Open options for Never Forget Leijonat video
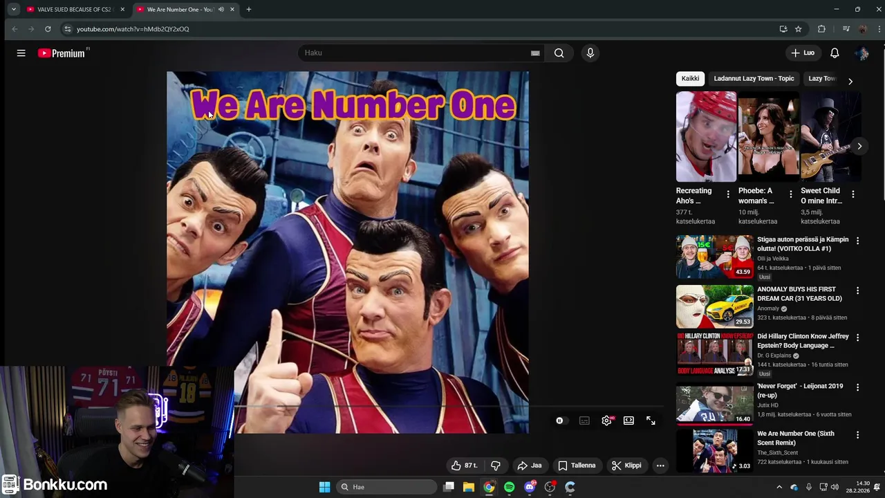The height and width of the screenshot is (498, 885). (x=857, y=387)
